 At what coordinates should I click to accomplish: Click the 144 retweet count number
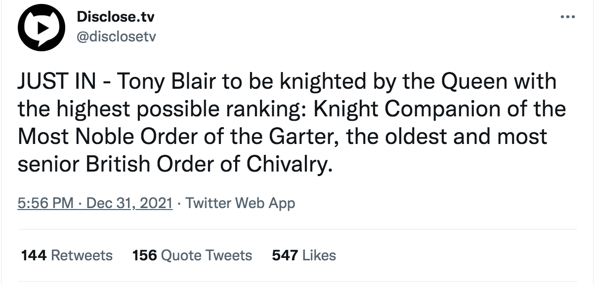pos(34,255)
